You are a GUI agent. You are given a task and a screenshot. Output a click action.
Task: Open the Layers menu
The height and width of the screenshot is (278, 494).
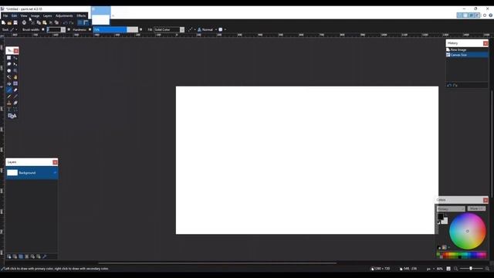pyautogui.click(x=48, y=15)
